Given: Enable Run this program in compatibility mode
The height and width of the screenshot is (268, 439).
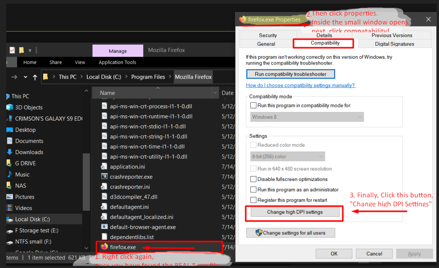Looking at the screenshot, I should (x=253, y=106).
